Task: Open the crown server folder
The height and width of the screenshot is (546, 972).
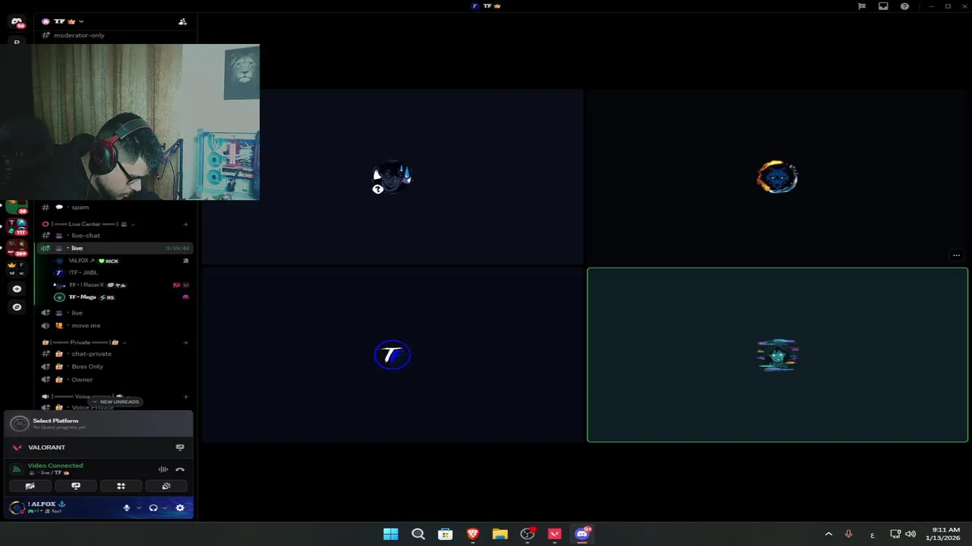Action: pos(17,268)
